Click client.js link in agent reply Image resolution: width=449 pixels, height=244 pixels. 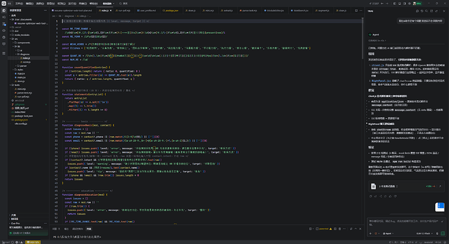click(377, 65)
